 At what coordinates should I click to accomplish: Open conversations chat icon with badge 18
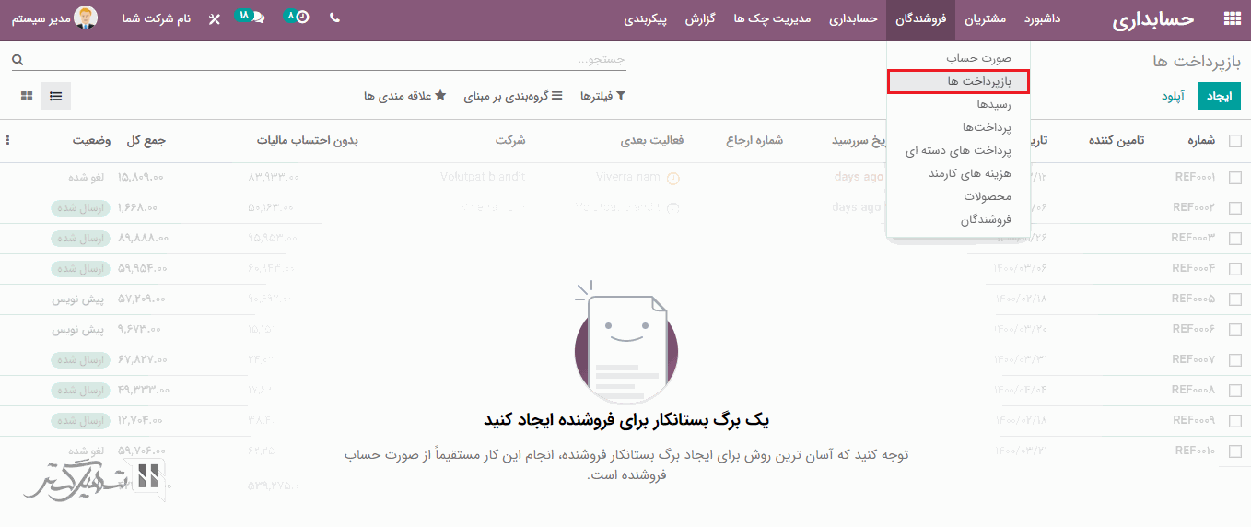coord(256,18)
